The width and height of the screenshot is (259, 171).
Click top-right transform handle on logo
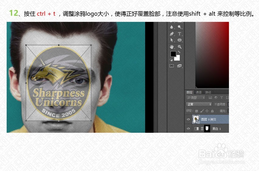(x=91, y=45)
